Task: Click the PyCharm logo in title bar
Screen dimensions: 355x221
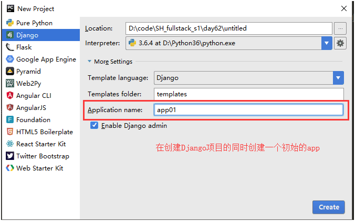Action: tap(10, 8)
